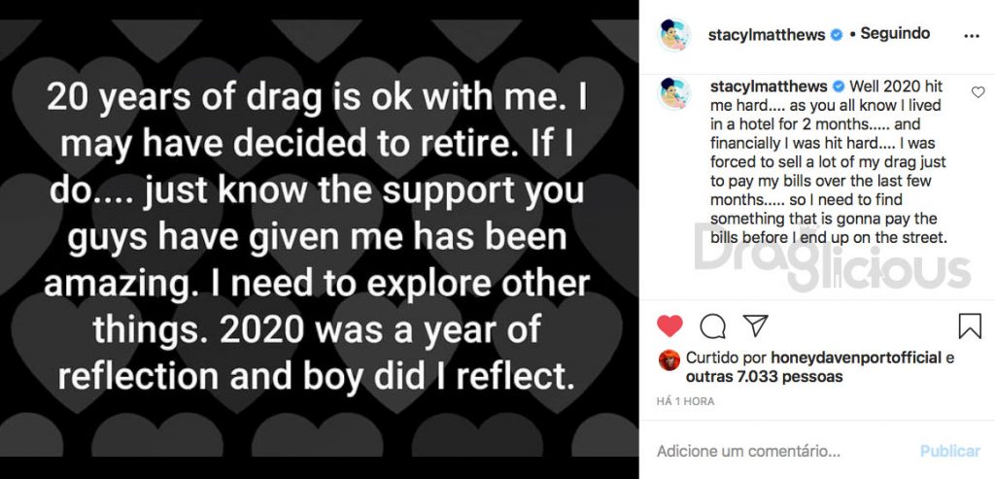Image resolution: width=995 pixels, height=479 pixels.
Task: Open honeydavenportofficial avatar thumbnail
Action: 669,359
